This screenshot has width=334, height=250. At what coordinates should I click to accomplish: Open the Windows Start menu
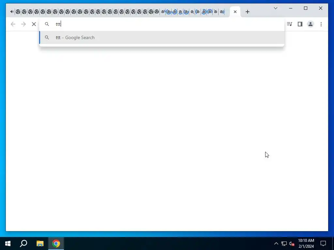coord(8,243)
